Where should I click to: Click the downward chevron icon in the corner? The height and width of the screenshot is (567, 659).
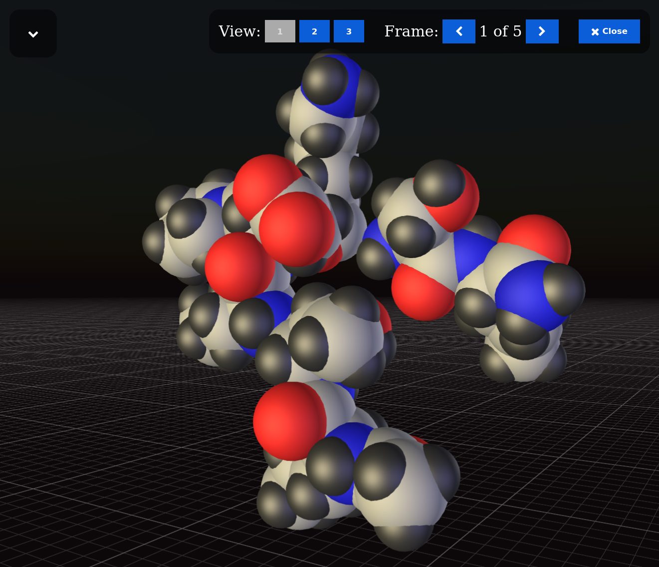33,33
